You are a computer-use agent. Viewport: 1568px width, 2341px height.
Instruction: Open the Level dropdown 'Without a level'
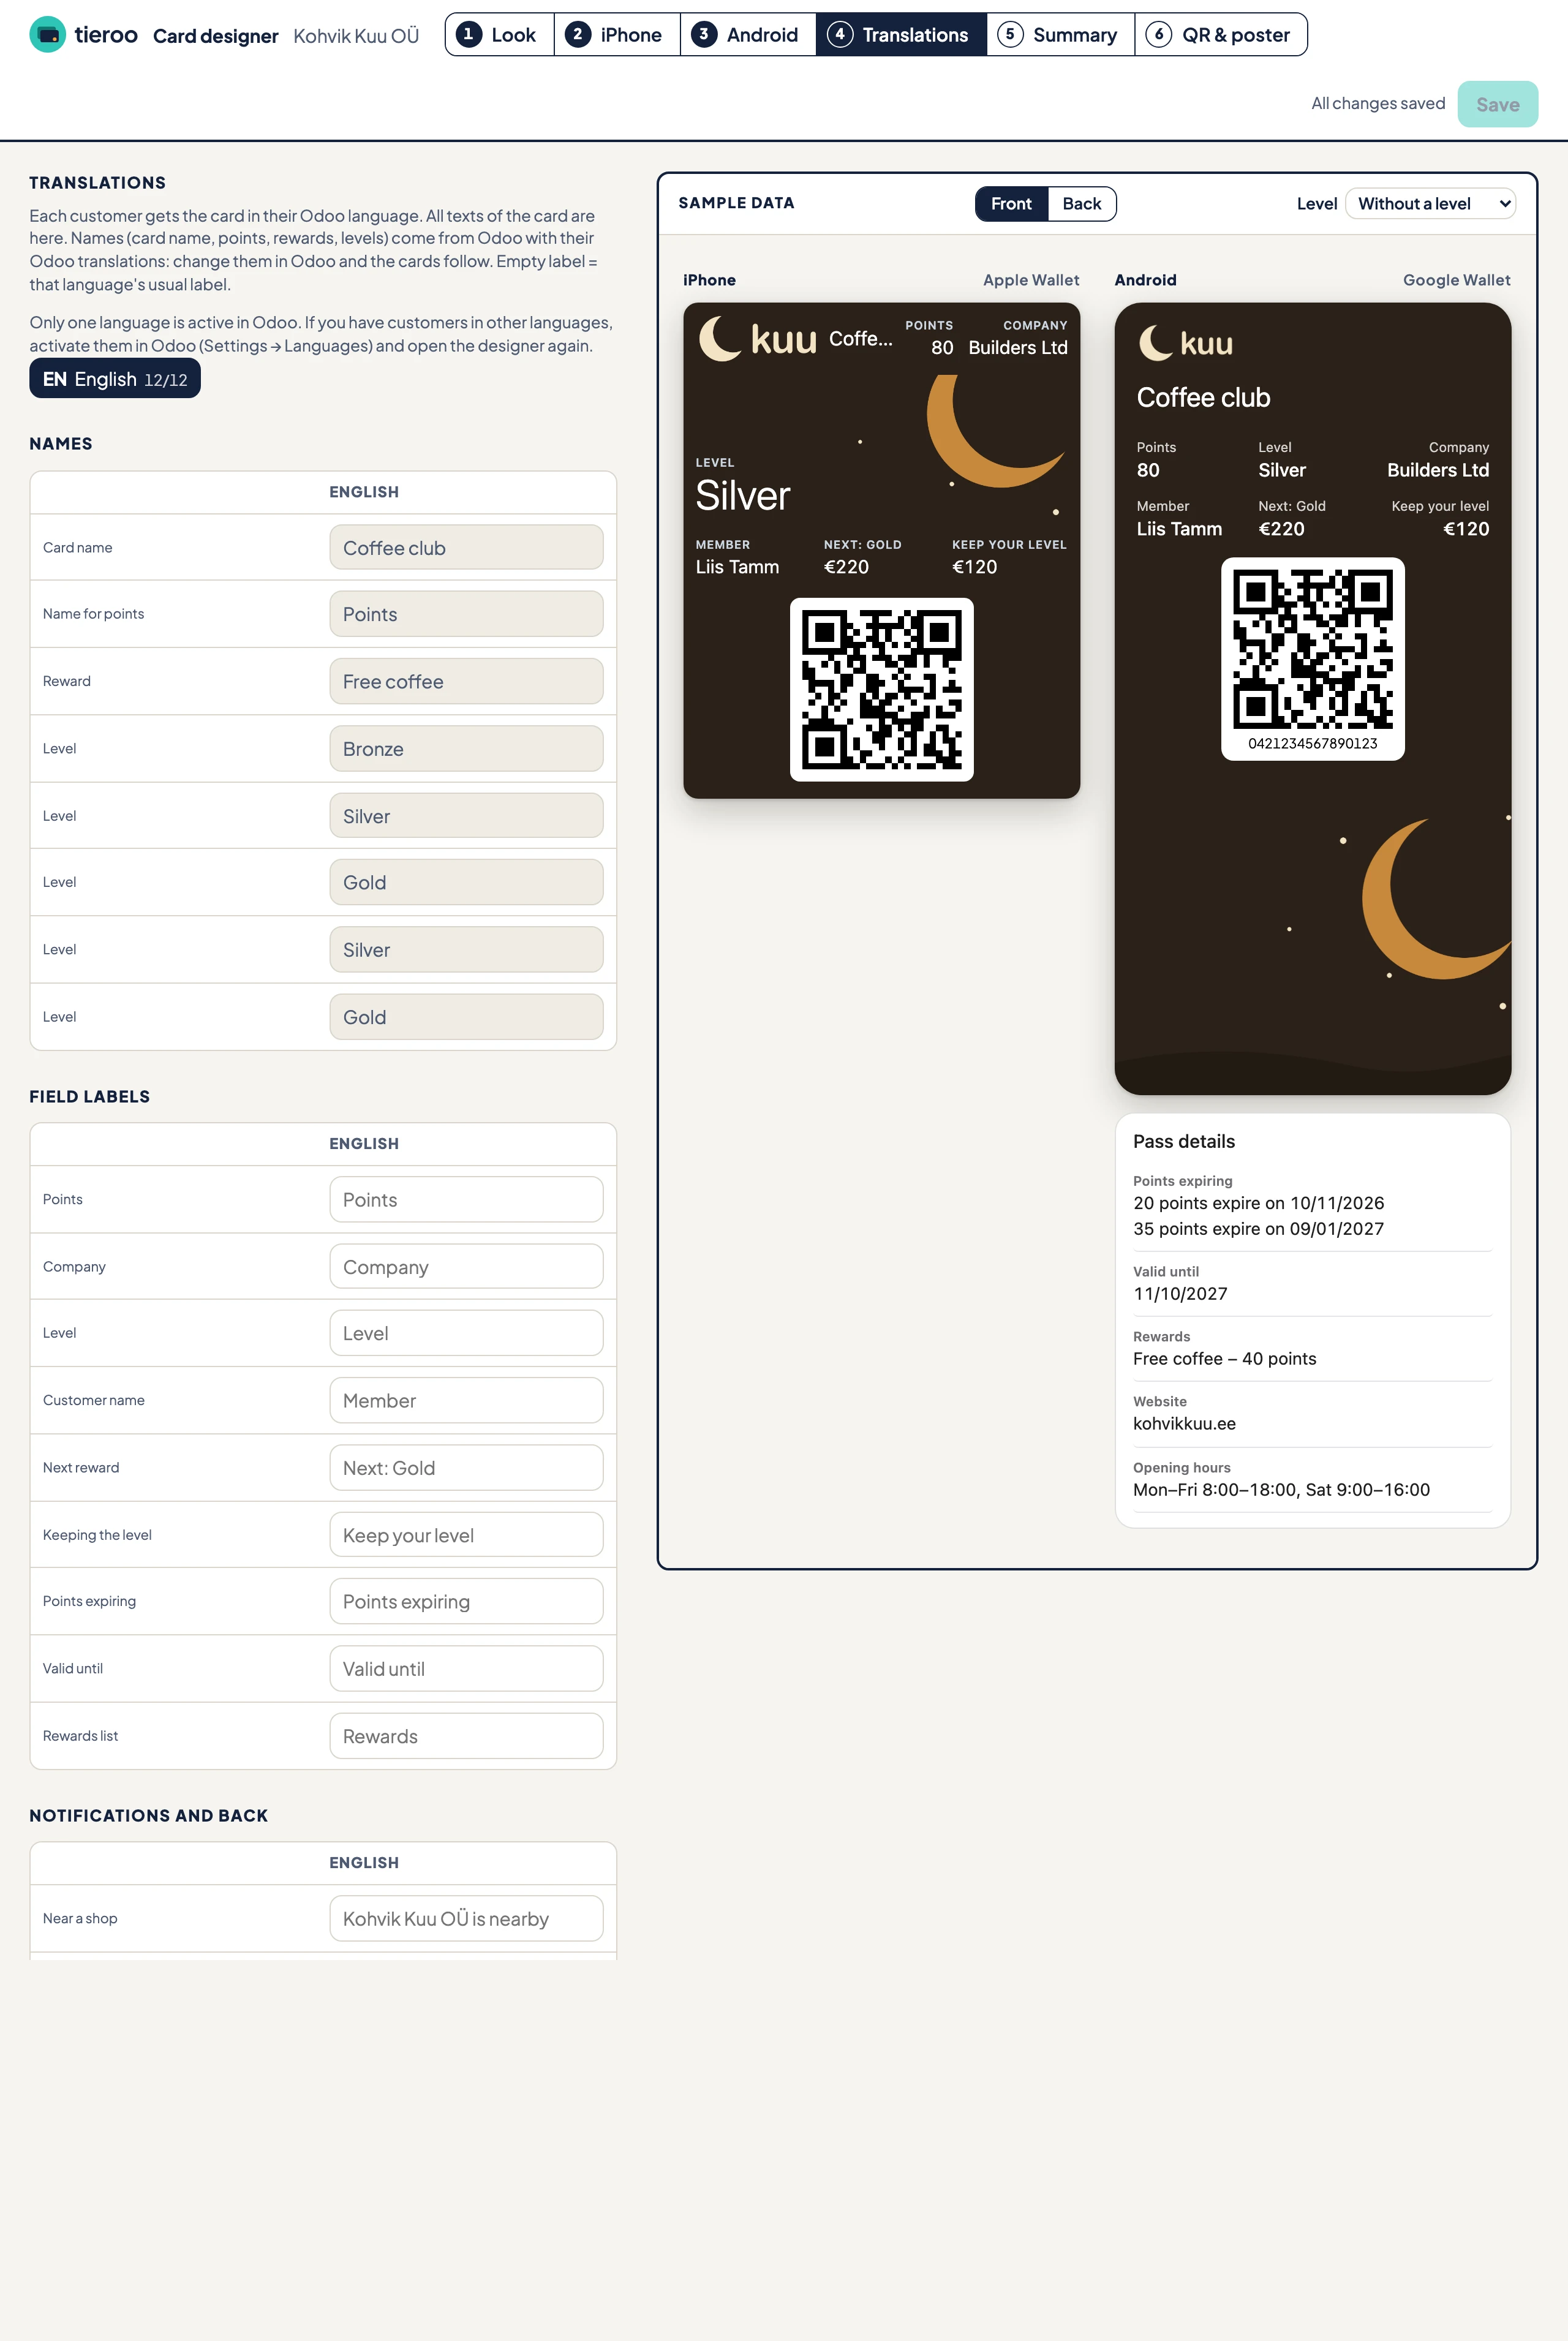[1430, 204]
